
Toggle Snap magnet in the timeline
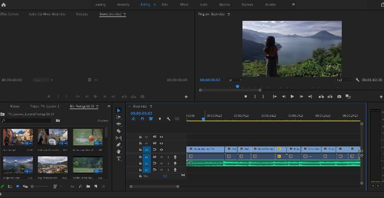(142, 119)
